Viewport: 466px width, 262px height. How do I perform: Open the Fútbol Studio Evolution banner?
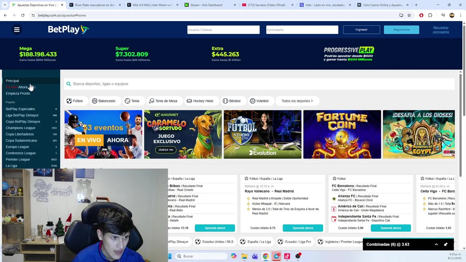pyautogui.click(x=262, y=134)
